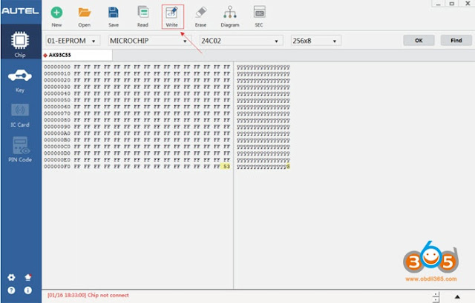Click the New file icon
The image size is (475, 303).
coord(56,13)
